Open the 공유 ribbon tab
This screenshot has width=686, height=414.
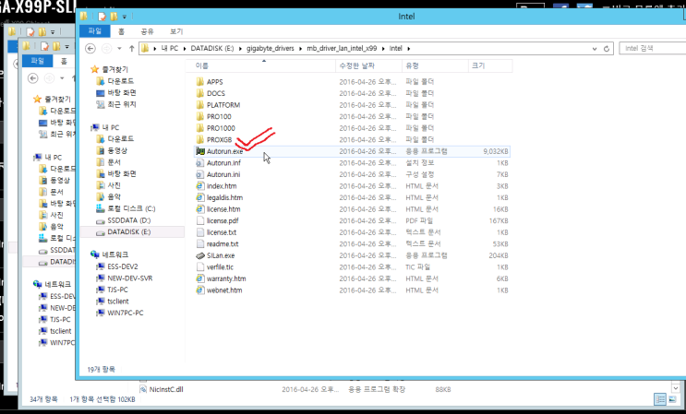(x=147, y=31)
